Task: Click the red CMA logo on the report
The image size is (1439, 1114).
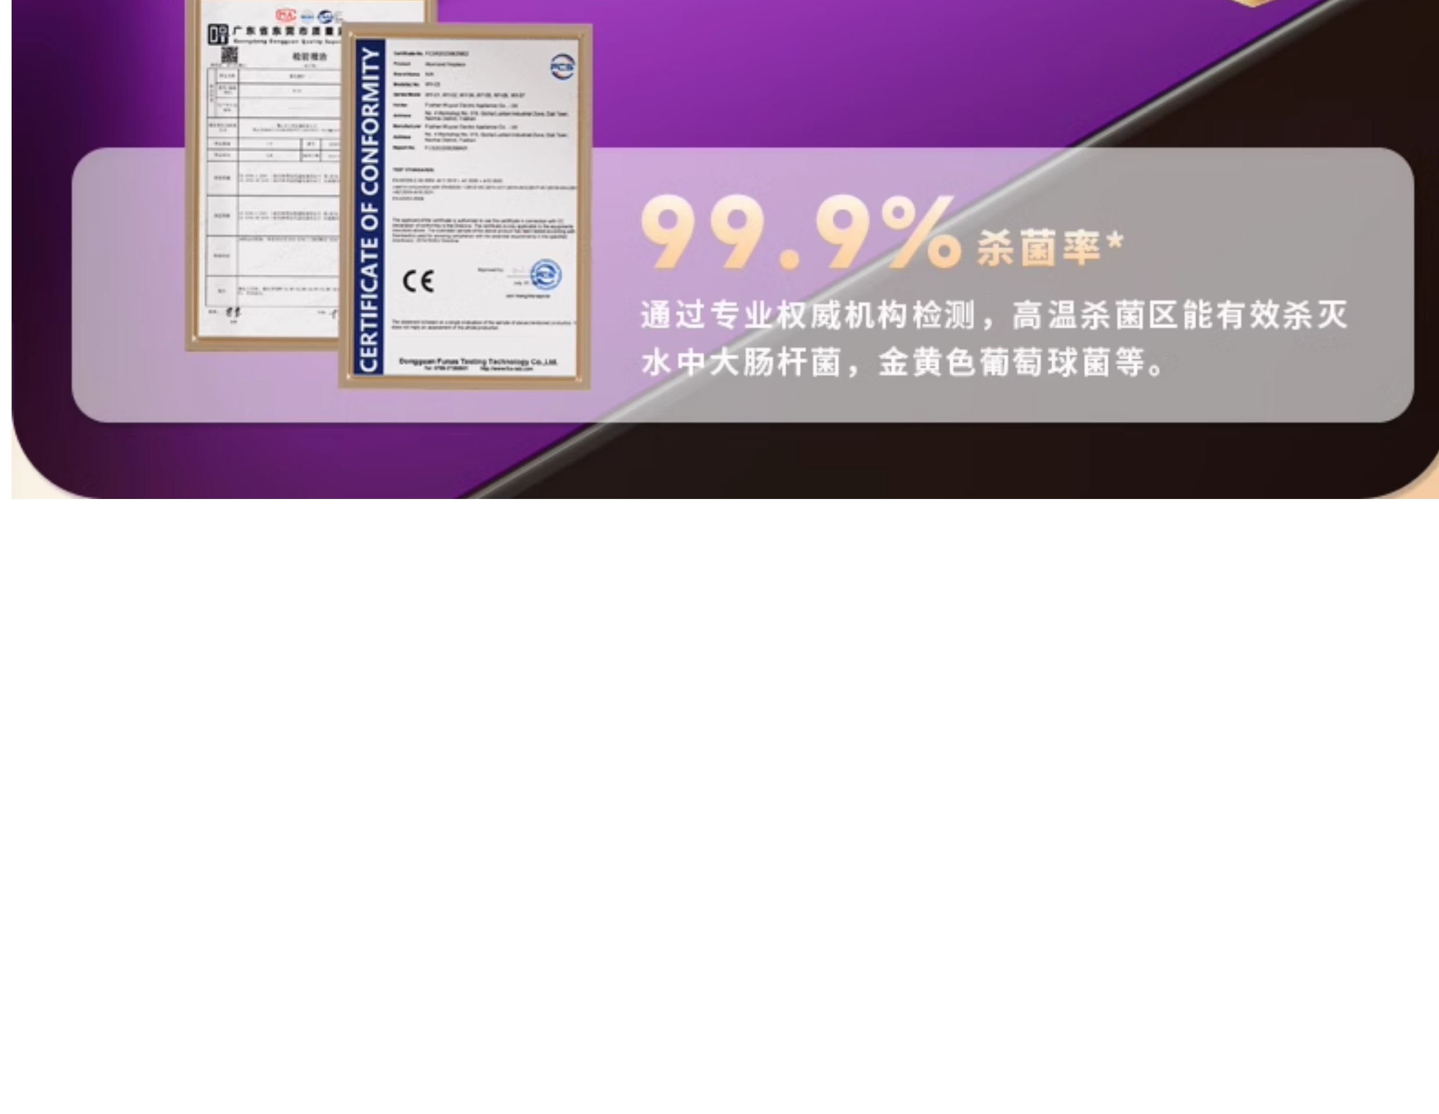Action: 285,16
